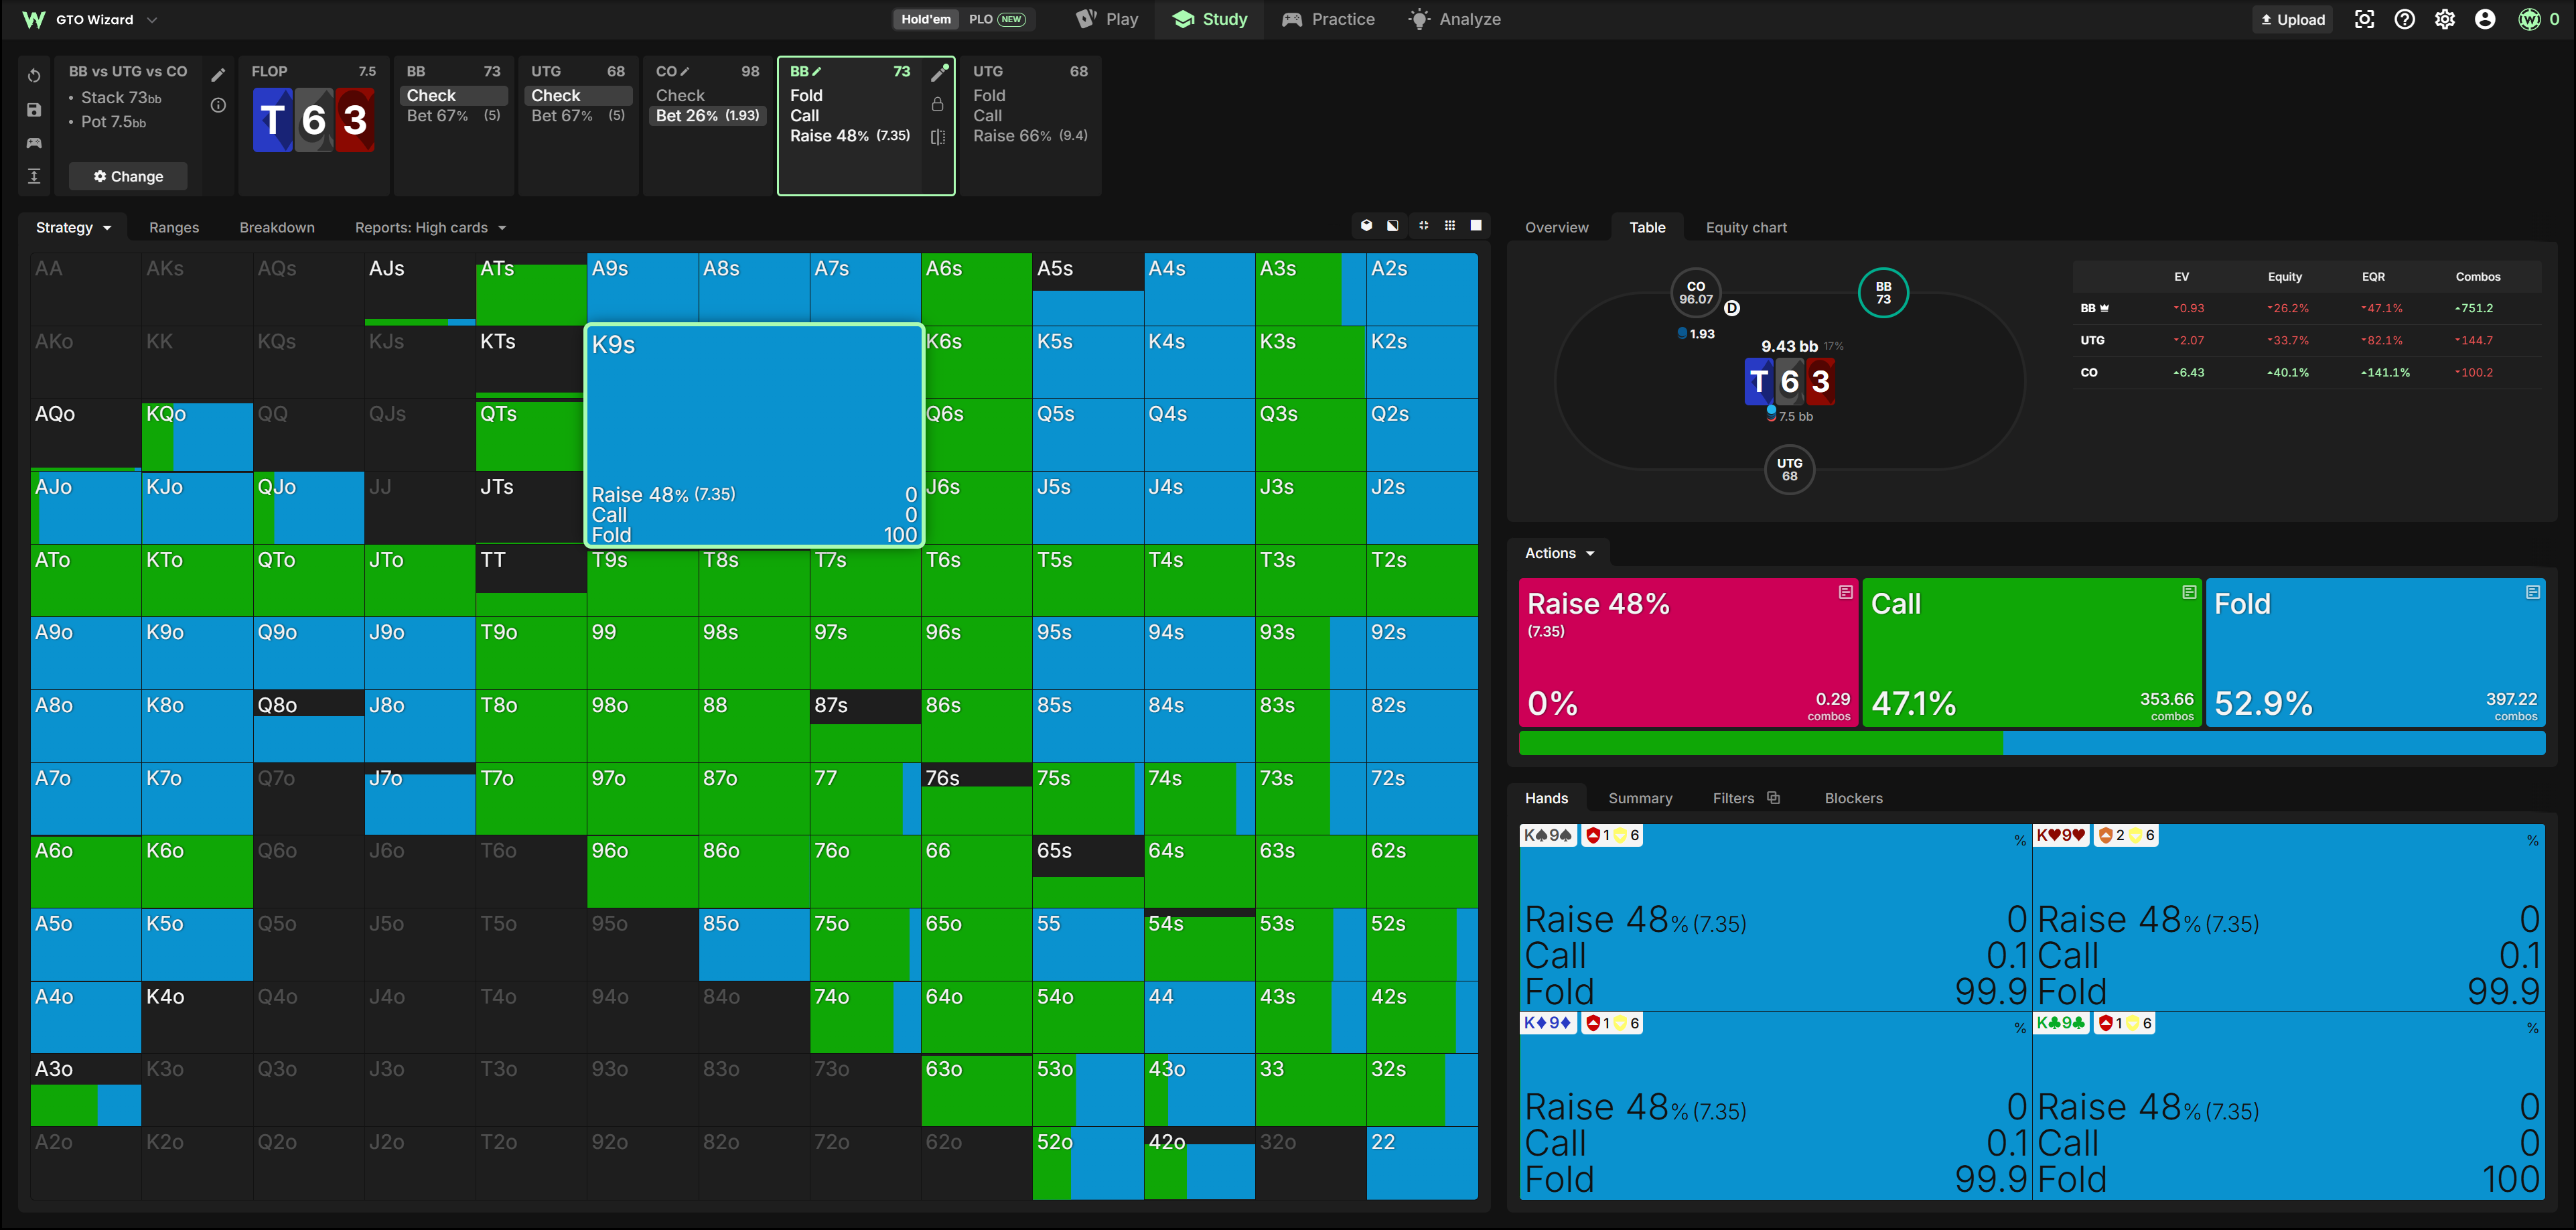
Task: Click the red 3 flop card swatch
Action: point(355,120)
